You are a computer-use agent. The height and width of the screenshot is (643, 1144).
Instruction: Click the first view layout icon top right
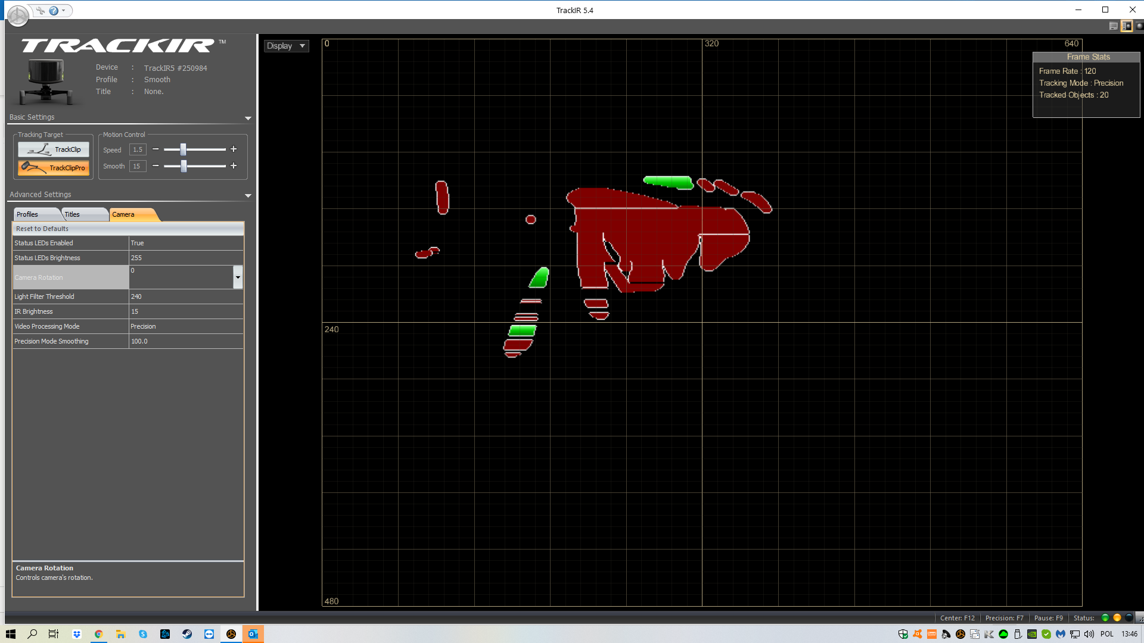point(1113,26)
